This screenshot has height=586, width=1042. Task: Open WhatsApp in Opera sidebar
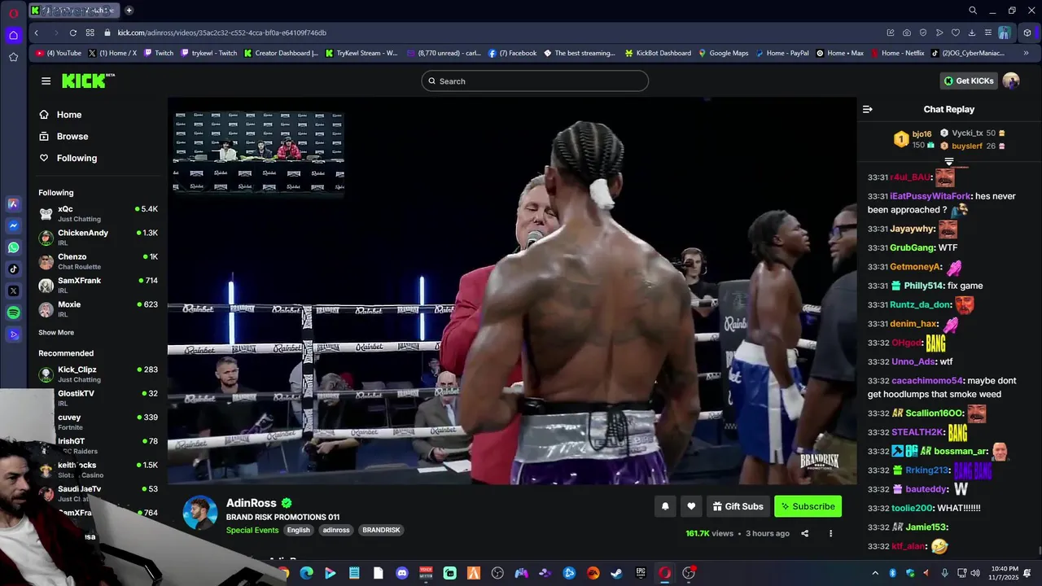pos(13,247)
